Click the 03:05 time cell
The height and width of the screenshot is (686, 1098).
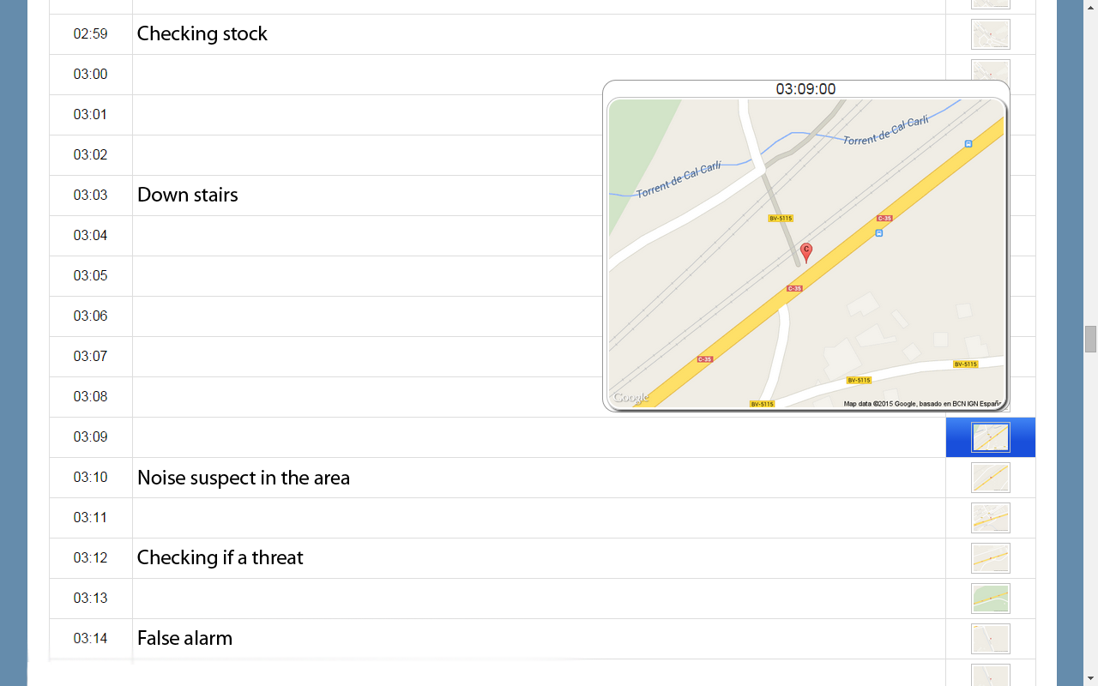tap(90, 276)
